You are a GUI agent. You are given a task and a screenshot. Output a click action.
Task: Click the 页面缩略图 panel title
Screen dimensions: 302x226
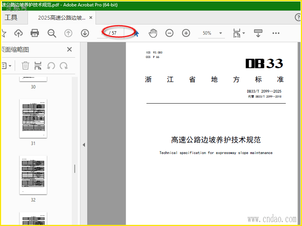[x=15, y=50]
